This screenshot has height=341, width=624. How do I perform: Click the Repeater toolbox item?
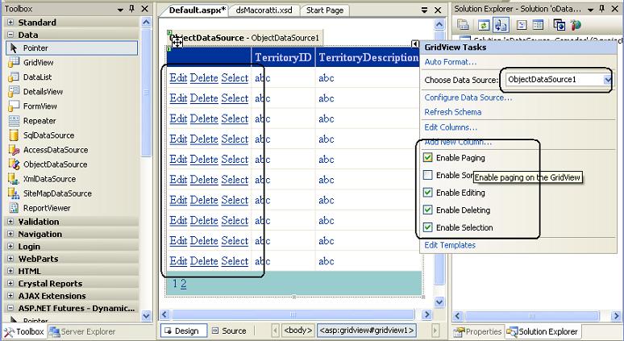(x=39, y=120)
